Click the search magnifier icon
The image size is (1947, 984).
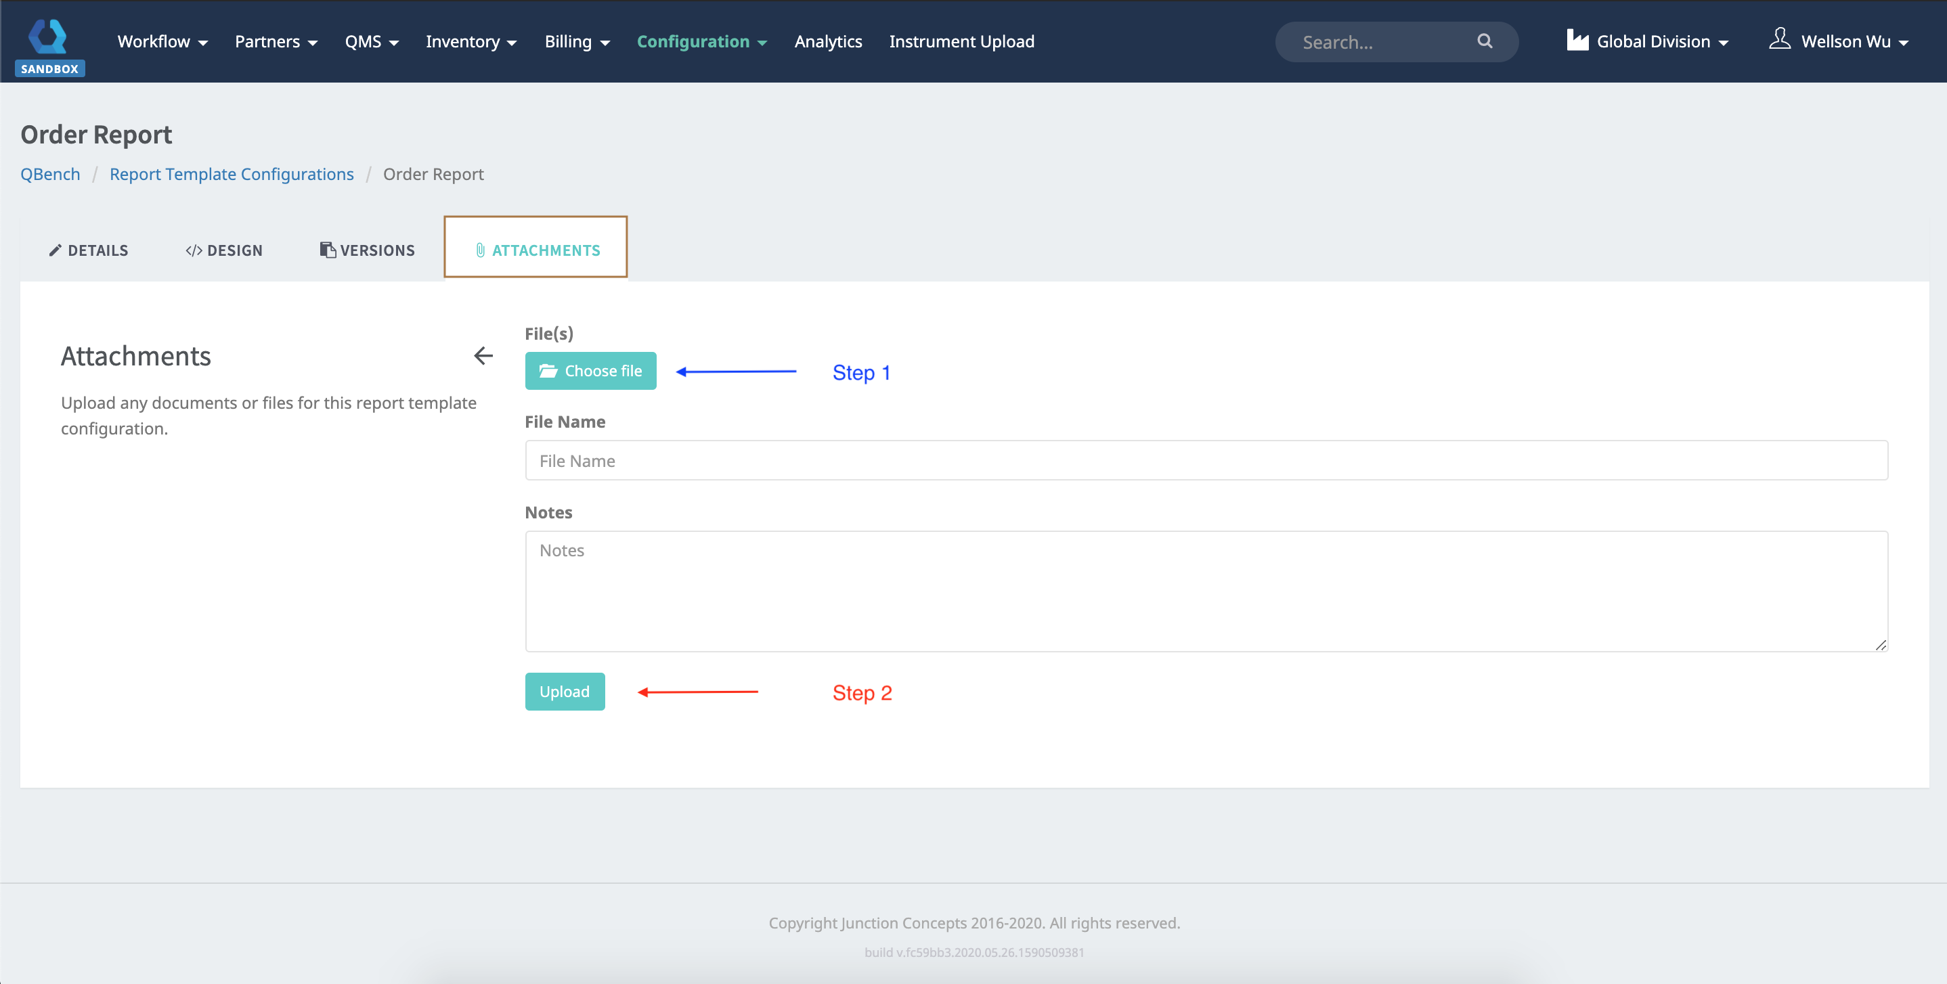click(1485, 41)
